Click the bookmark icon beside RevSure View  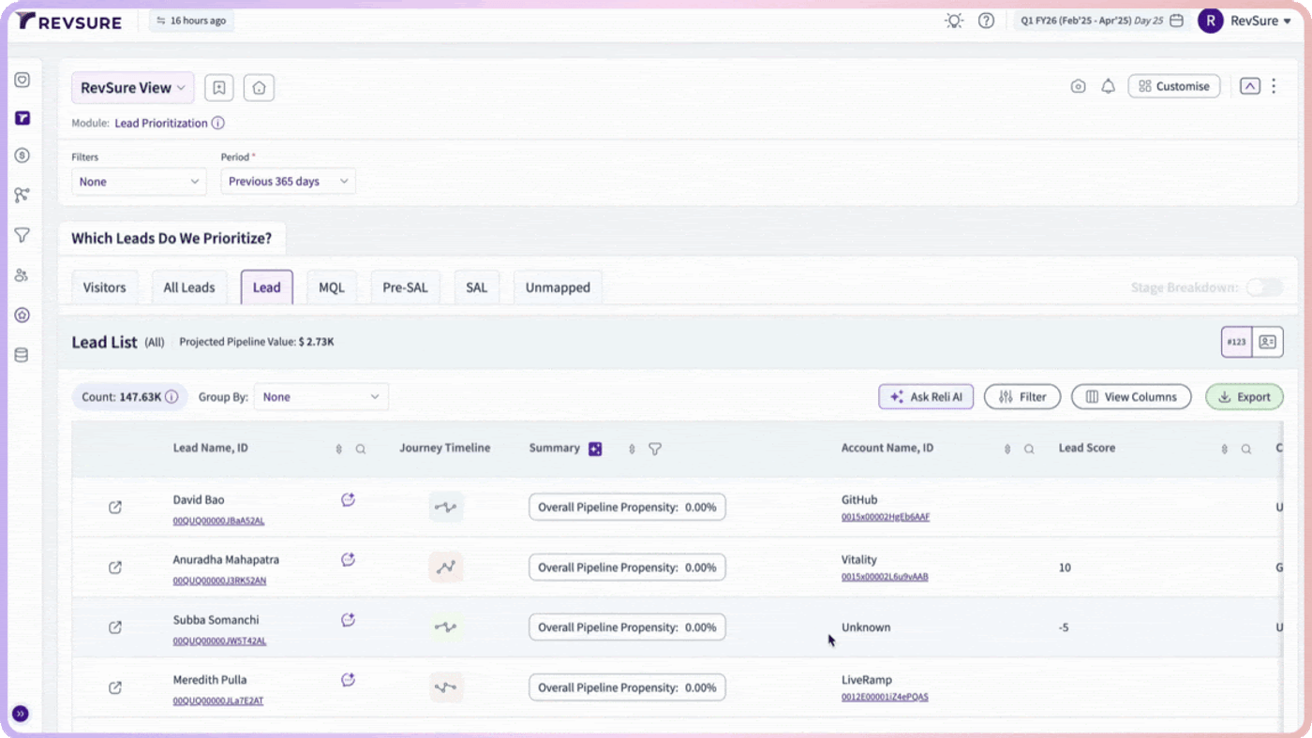[218, 87]
